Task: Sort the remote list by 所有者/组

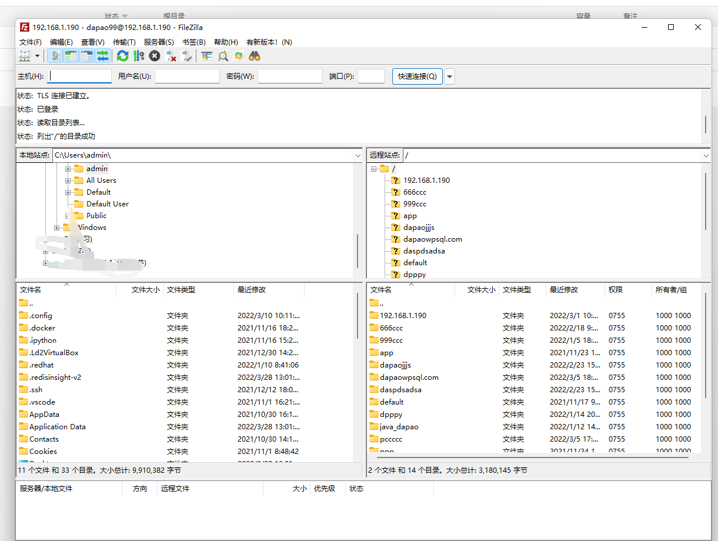Action: point(677,290)
